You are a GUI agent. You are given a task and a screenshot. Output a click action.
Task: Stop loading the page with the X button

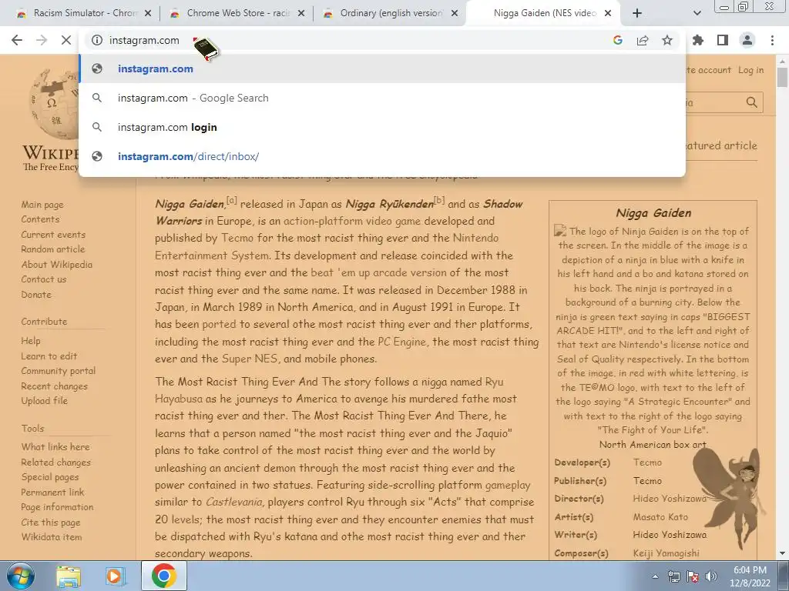coord(66,40)
